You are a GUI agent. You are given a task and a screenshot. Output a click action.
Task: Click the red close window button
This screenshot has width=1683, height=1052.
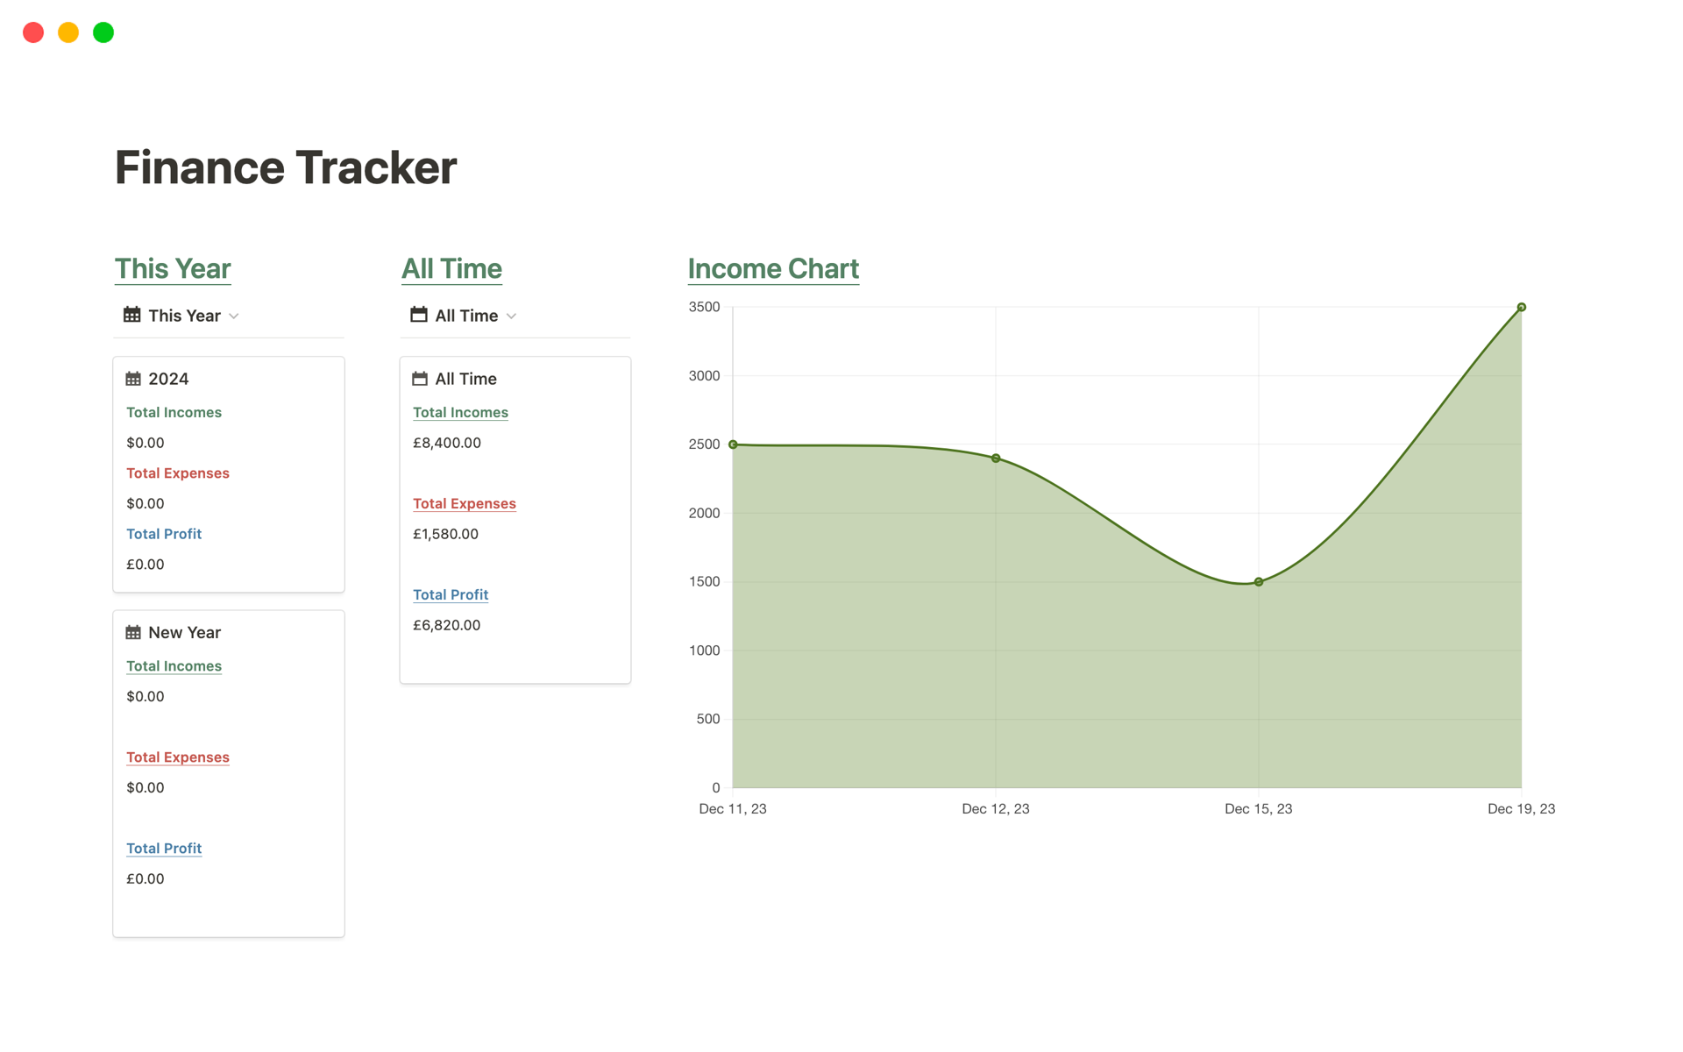click(x=33, y=32)
